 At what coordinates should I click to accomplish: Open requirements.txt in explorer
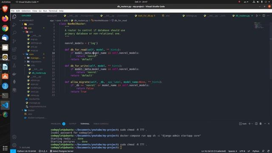[x=37, y=107]
